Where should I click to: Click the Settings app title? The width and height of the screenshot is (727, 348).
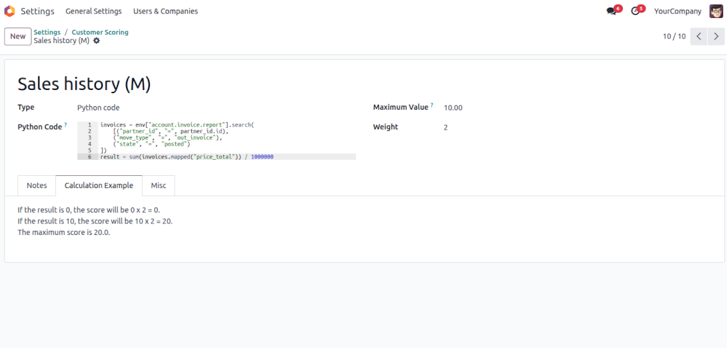[x=37, y=11]
